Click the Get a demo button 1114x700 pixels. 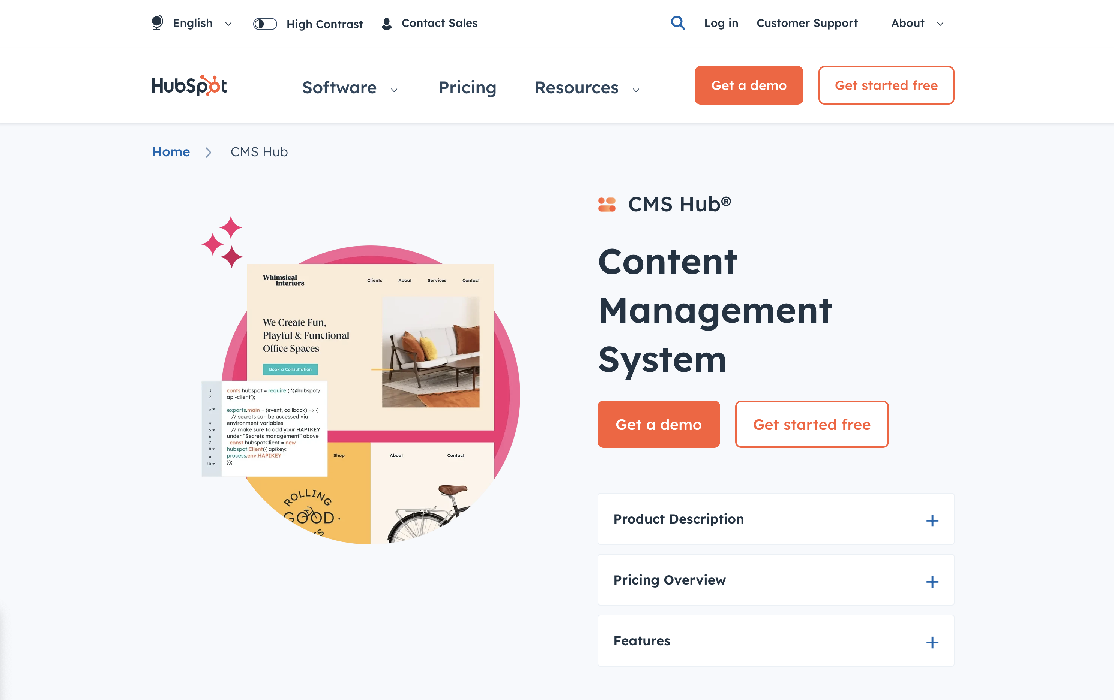659,424
